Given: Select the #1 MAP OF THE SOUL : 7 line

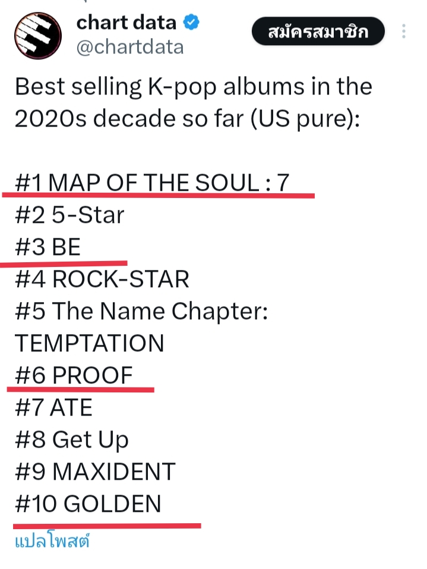Looking at the screenshot, I should [152, 183].
